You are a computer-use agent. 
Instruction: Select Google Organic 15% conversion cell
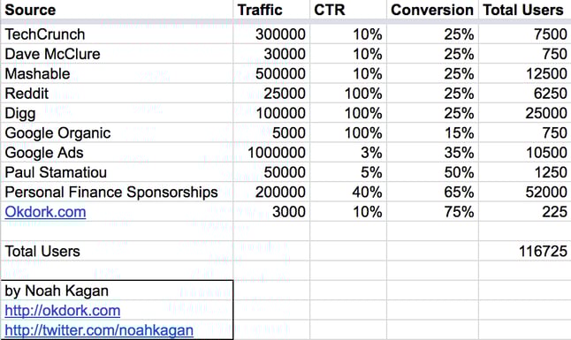tap(432, 132)
